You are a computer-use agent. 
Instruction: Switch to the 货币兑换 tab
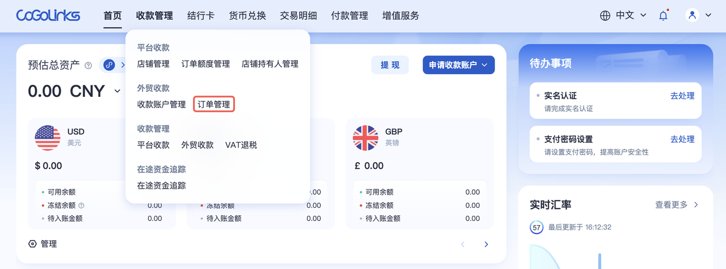coord(247,16)
